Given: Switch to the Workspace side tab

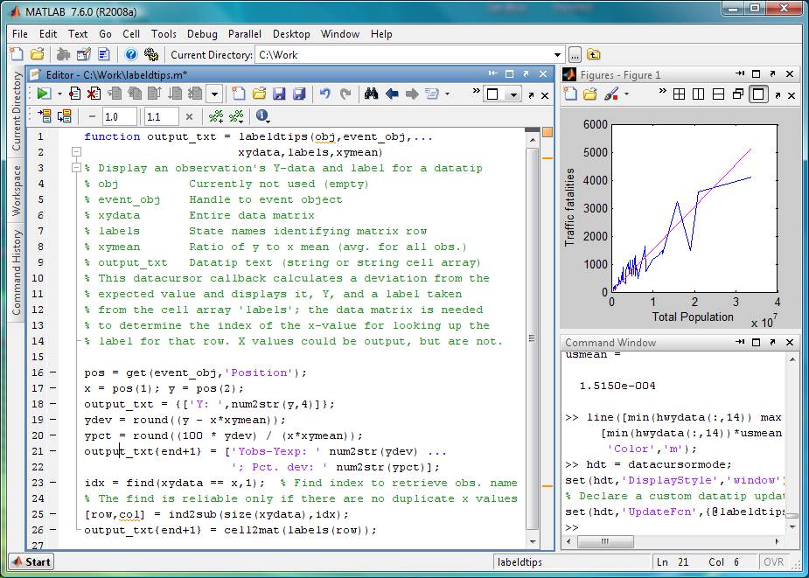Looking at the screenshot, I should click(17, 192).
